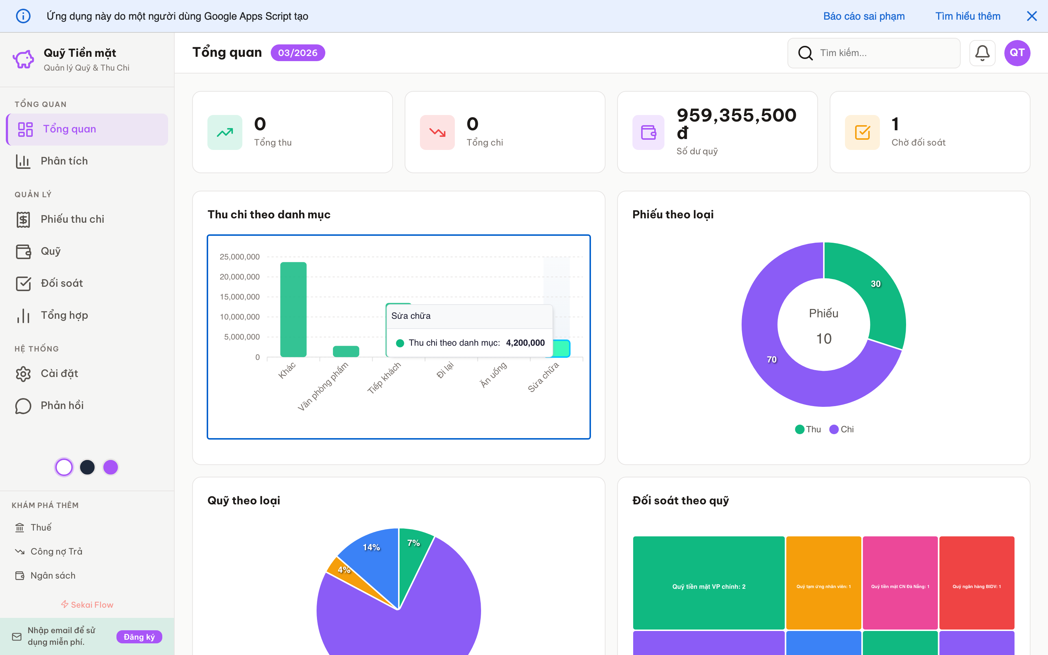Switch to the dark theme circle
This screenshot has width=1048, height=655.
(x=87, y=467)
